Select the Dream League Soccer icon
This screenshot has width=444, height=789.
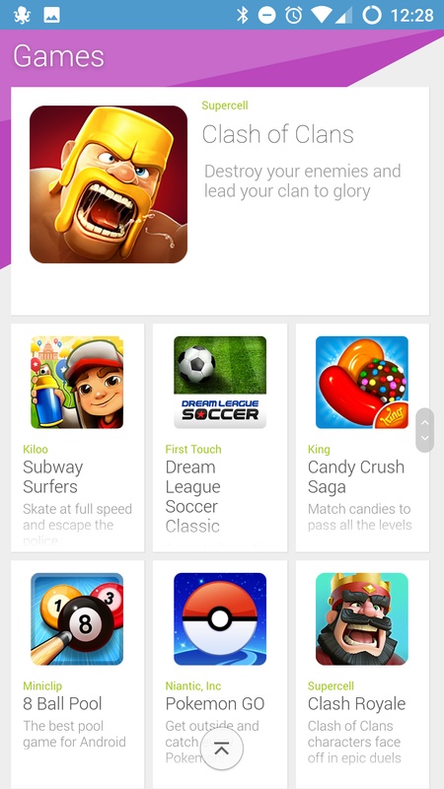[220, 383]
